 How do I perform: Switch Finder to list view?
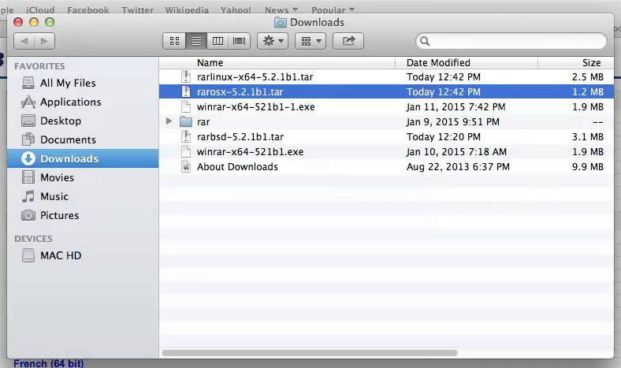pyautogui.click(x=196, y=41)
